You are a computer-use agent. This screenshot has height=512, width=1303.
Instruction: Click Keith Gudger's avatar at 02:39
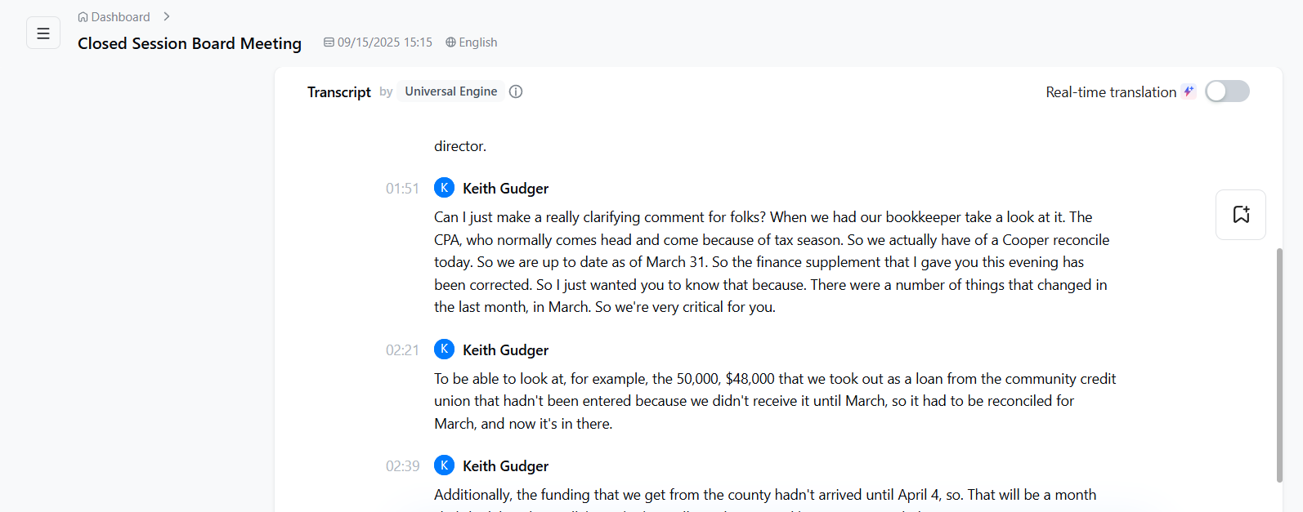pyautogui.click(x=444, y=465)
